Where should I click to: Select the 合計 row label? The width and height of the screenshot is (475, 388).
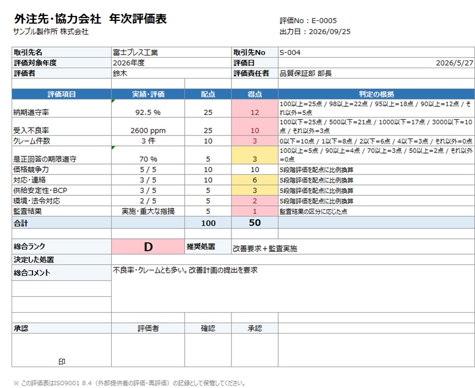[62, 223]
